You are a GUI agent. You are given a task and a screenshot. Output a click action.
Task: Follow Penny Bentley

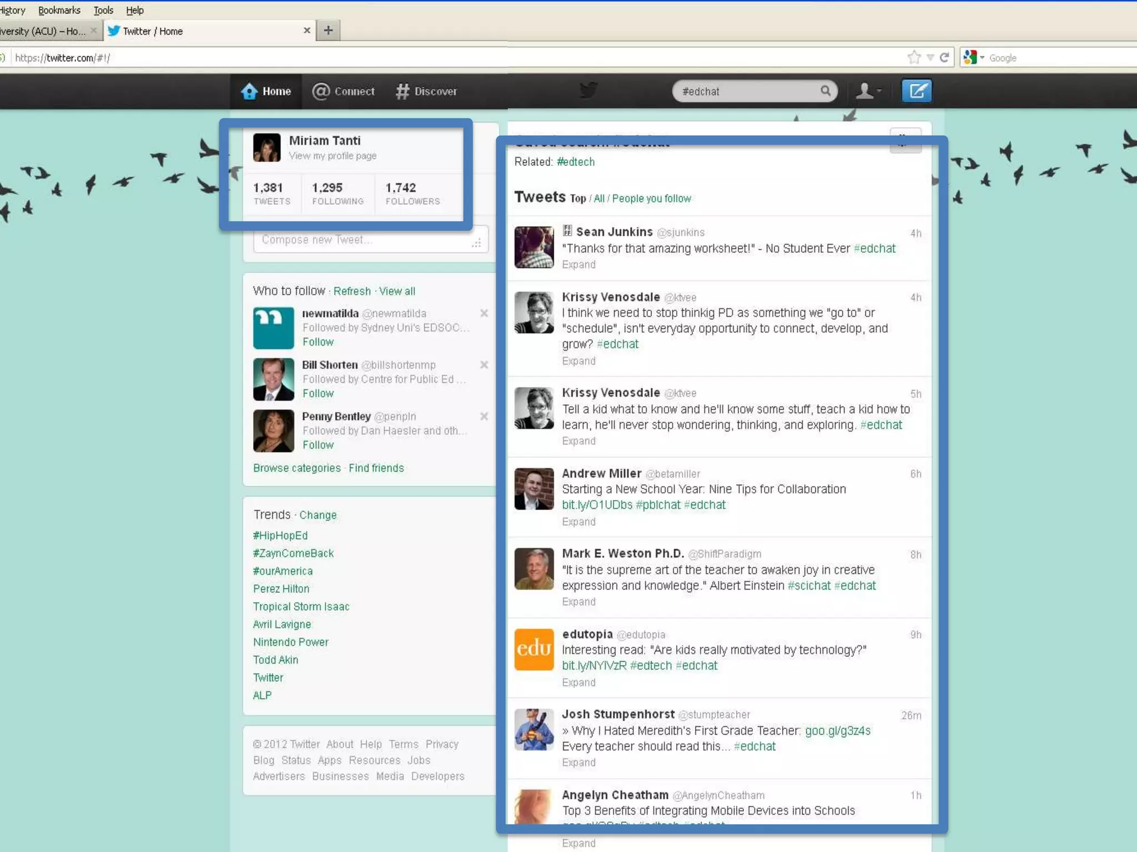[x=318, y=445]
